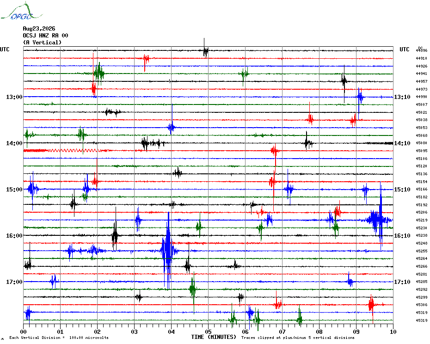Click DC value 45281
Viewport: 430px width, 344px height.
422,274
